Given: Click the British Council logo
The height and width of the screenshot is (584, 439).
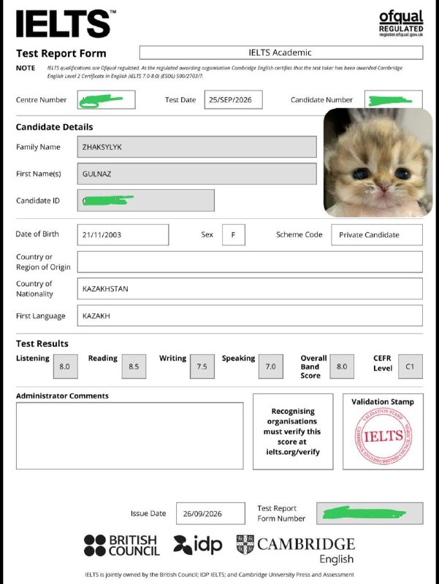Looking at the screenshot, I should (x=122, y=545).
